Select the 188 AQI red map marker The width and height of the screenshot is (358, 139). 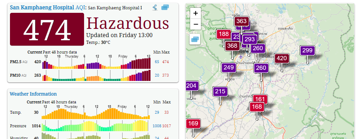224,34
